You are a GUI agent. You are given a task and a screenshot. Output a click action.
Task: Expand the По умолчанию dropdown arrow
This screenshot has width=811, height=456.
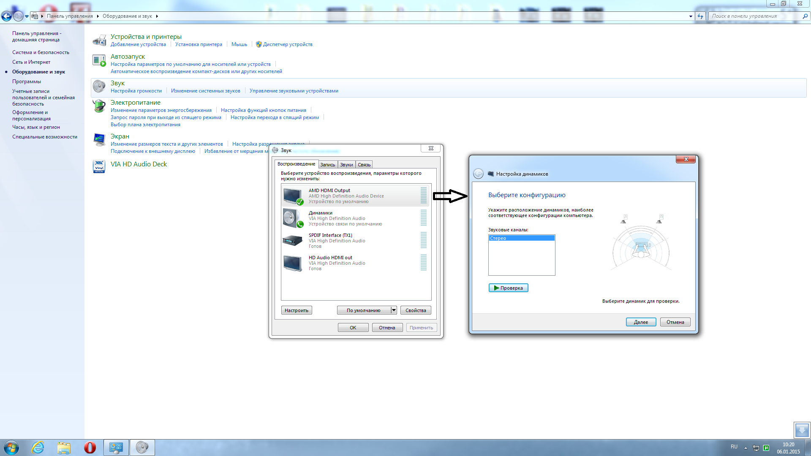tap(394, 310)
